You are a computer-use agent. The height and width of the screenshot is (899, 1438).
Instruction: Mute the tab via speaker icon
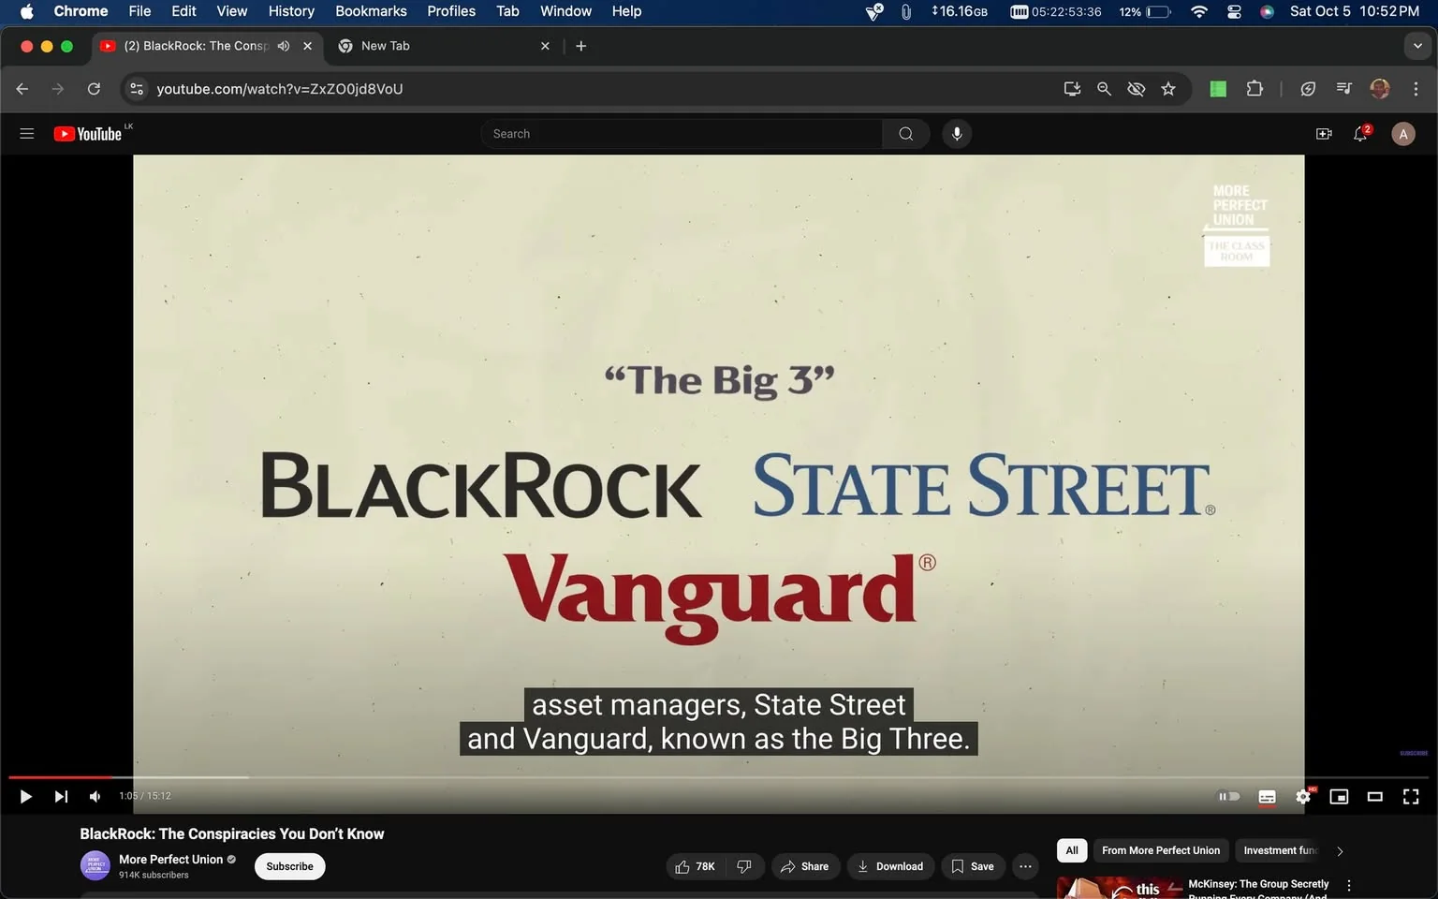coord(284,46)
